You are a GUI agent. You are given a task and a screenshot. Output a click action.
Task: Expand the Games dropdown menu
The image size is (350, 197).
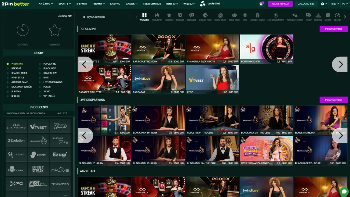132,4
